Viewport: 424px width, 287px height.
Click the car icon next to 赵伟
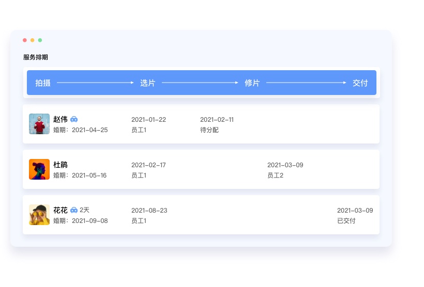(x=74, y=119)
